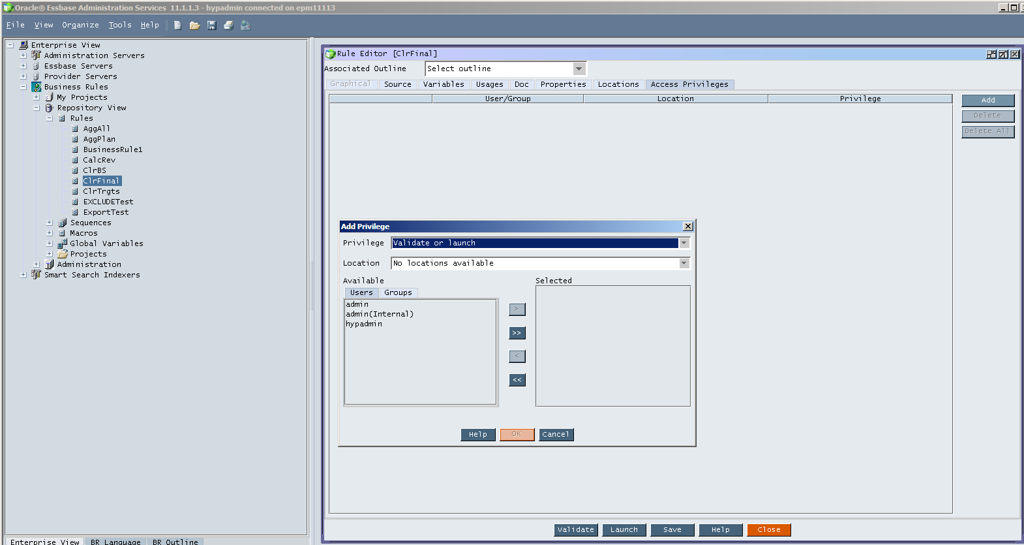Switch to the Usages tab
This screenshot has width=1024, height=545.
(x=490, y=84)
